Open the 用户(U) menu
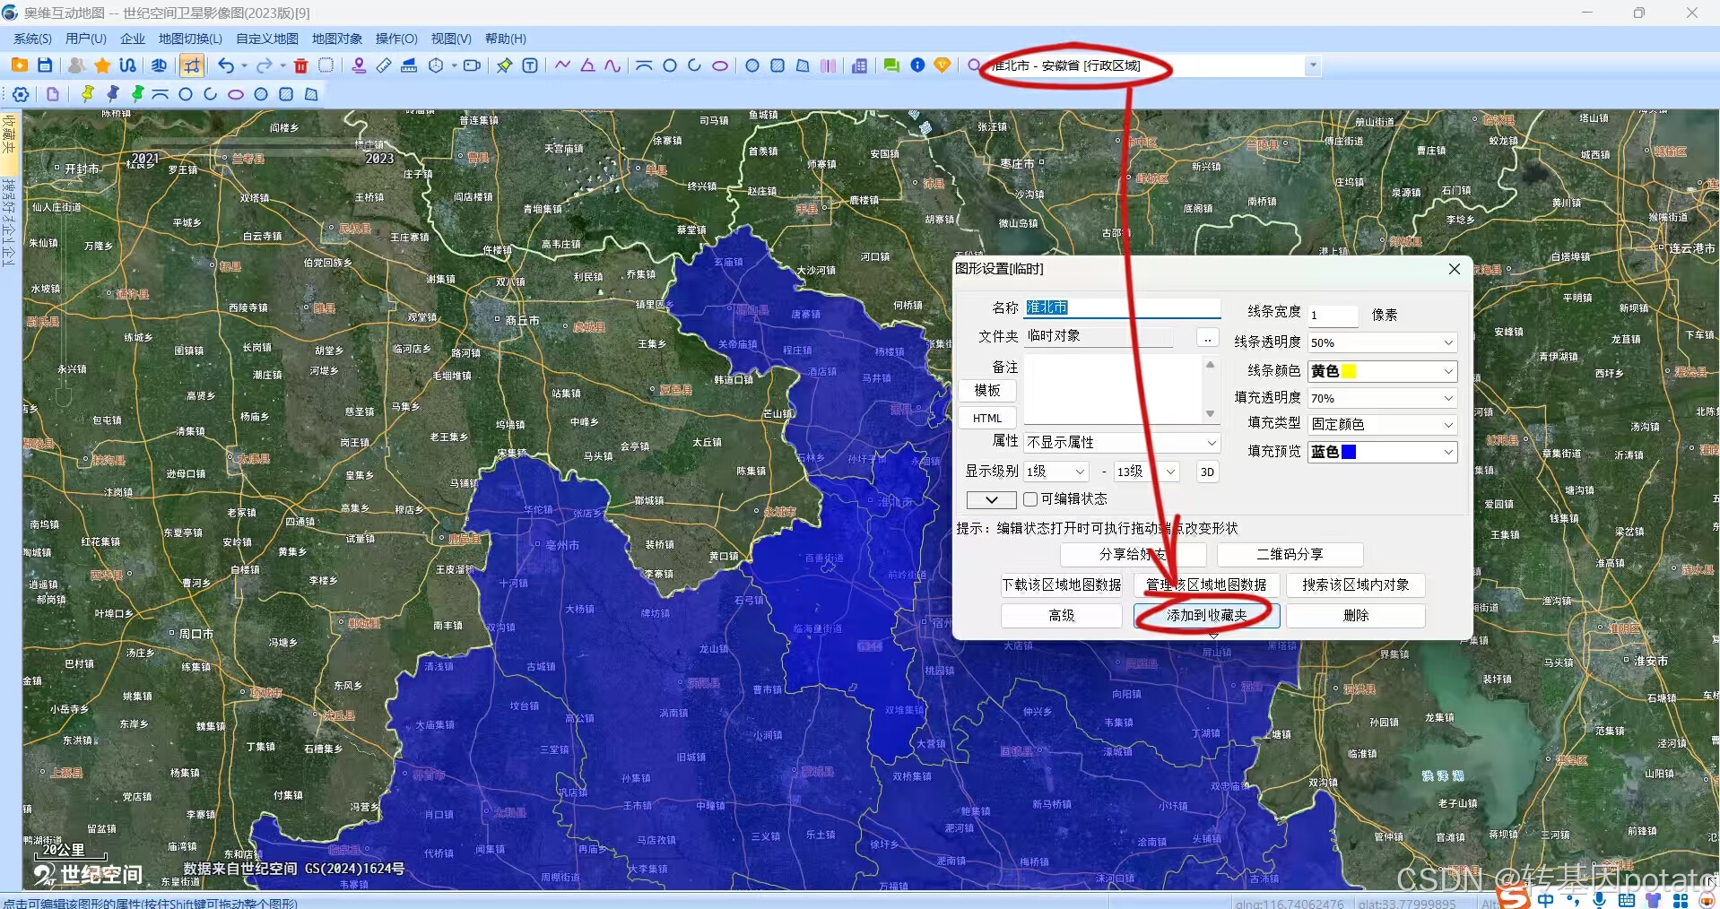Viewport: 1720px width, 909px height. [x=86, y=39]
